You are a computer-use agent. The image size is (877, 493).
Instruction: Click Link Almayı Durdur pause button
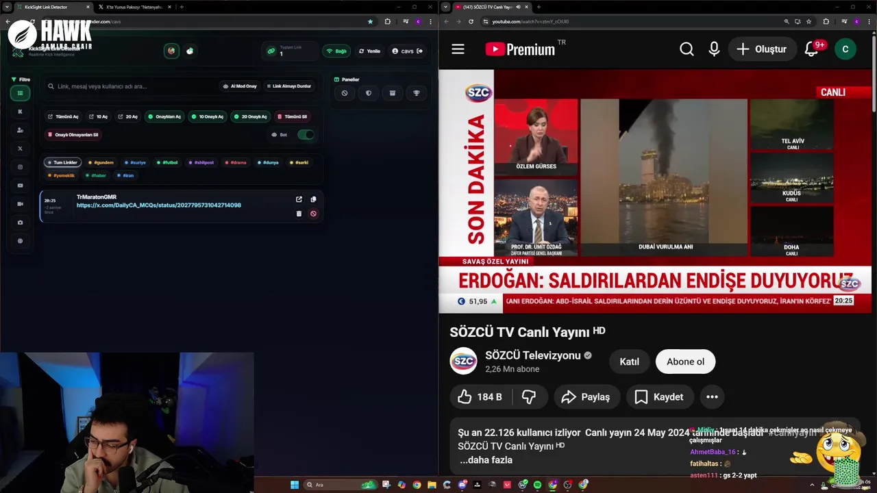[289, 86]
